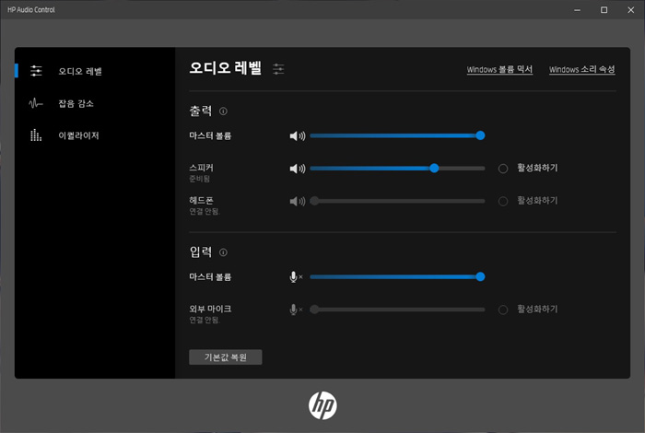The width and height of the screenshot is (645, 433).
Task: Select 활성화하기 radio for 헤드폰
Action: (x=503, y=201)
